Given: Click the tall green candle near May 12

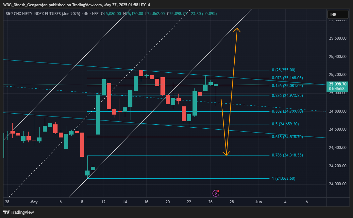Looking at the screenshot, I should coord(98,115).
